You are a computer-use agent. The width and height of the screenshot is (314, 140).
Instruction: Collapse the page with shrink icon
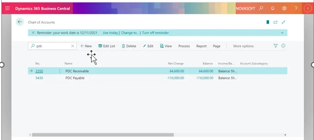click(x=283, y=22)
